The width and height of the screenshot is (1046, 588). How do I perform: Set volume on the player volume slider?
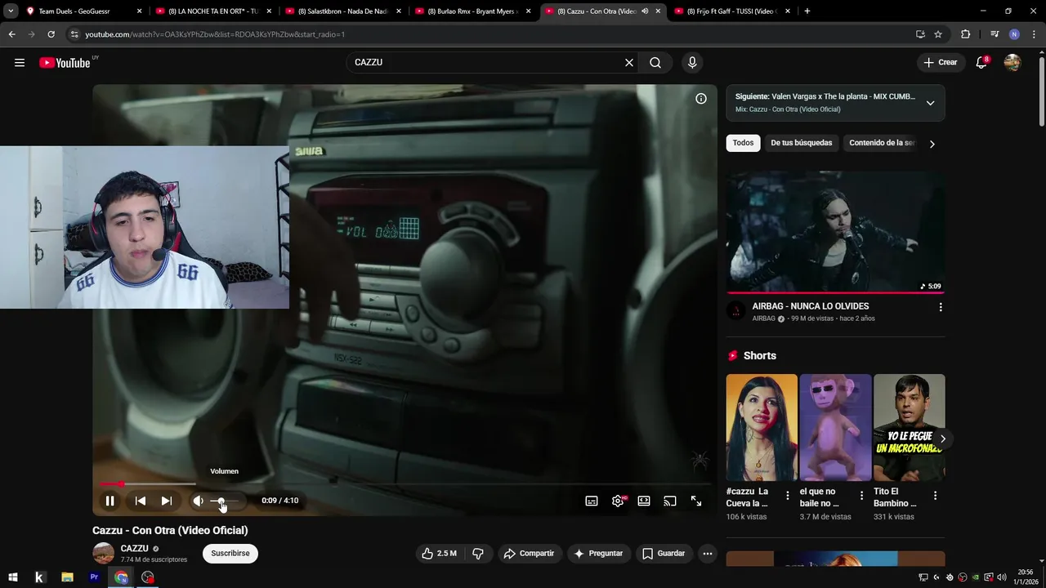point(225,501)
